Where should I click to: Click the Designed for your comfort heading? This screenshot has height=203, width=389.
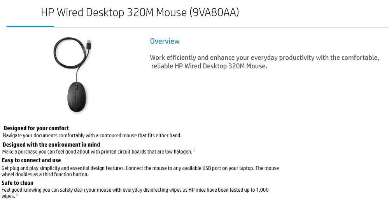[x=36, y=128]
